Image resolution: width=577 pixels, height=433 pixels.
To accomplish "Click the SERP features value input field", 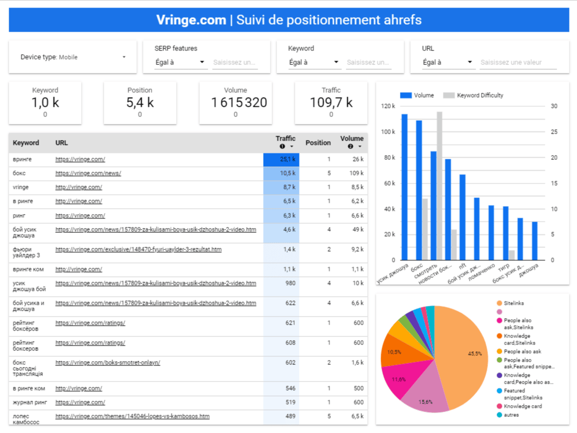I will click(235, 63).
